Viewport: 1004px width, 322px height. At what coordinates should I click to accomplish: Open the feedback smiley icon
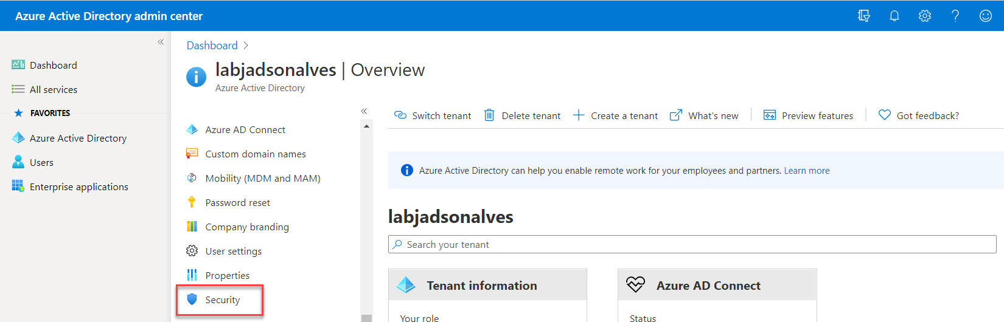985,16
